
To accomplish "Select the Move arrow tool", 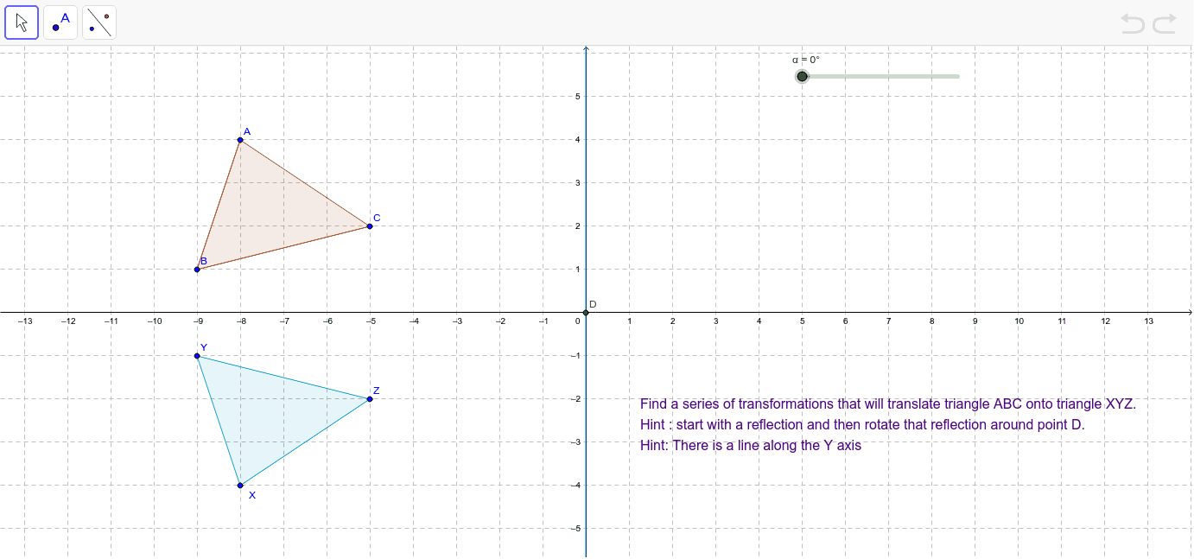I will point(22,22).
